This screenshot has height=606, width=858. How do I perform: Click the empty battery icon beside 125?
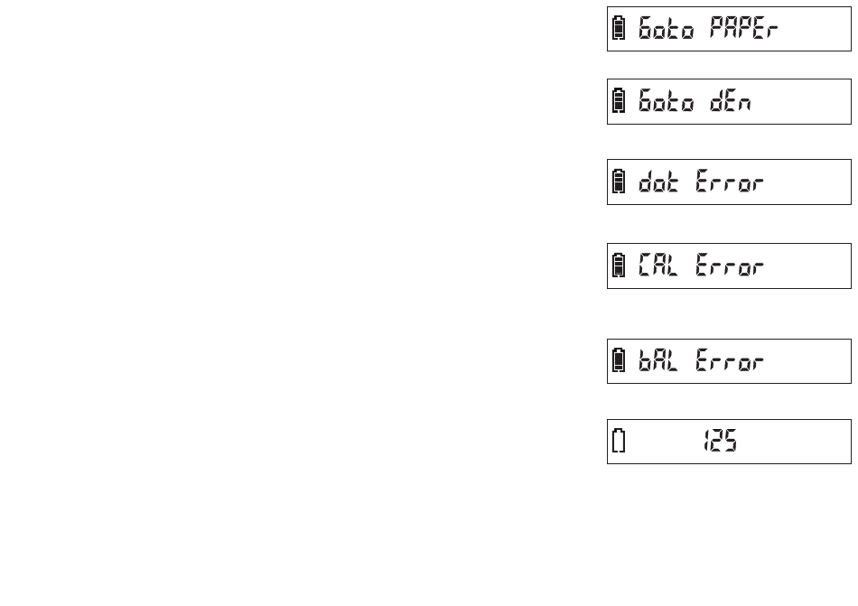619,441
